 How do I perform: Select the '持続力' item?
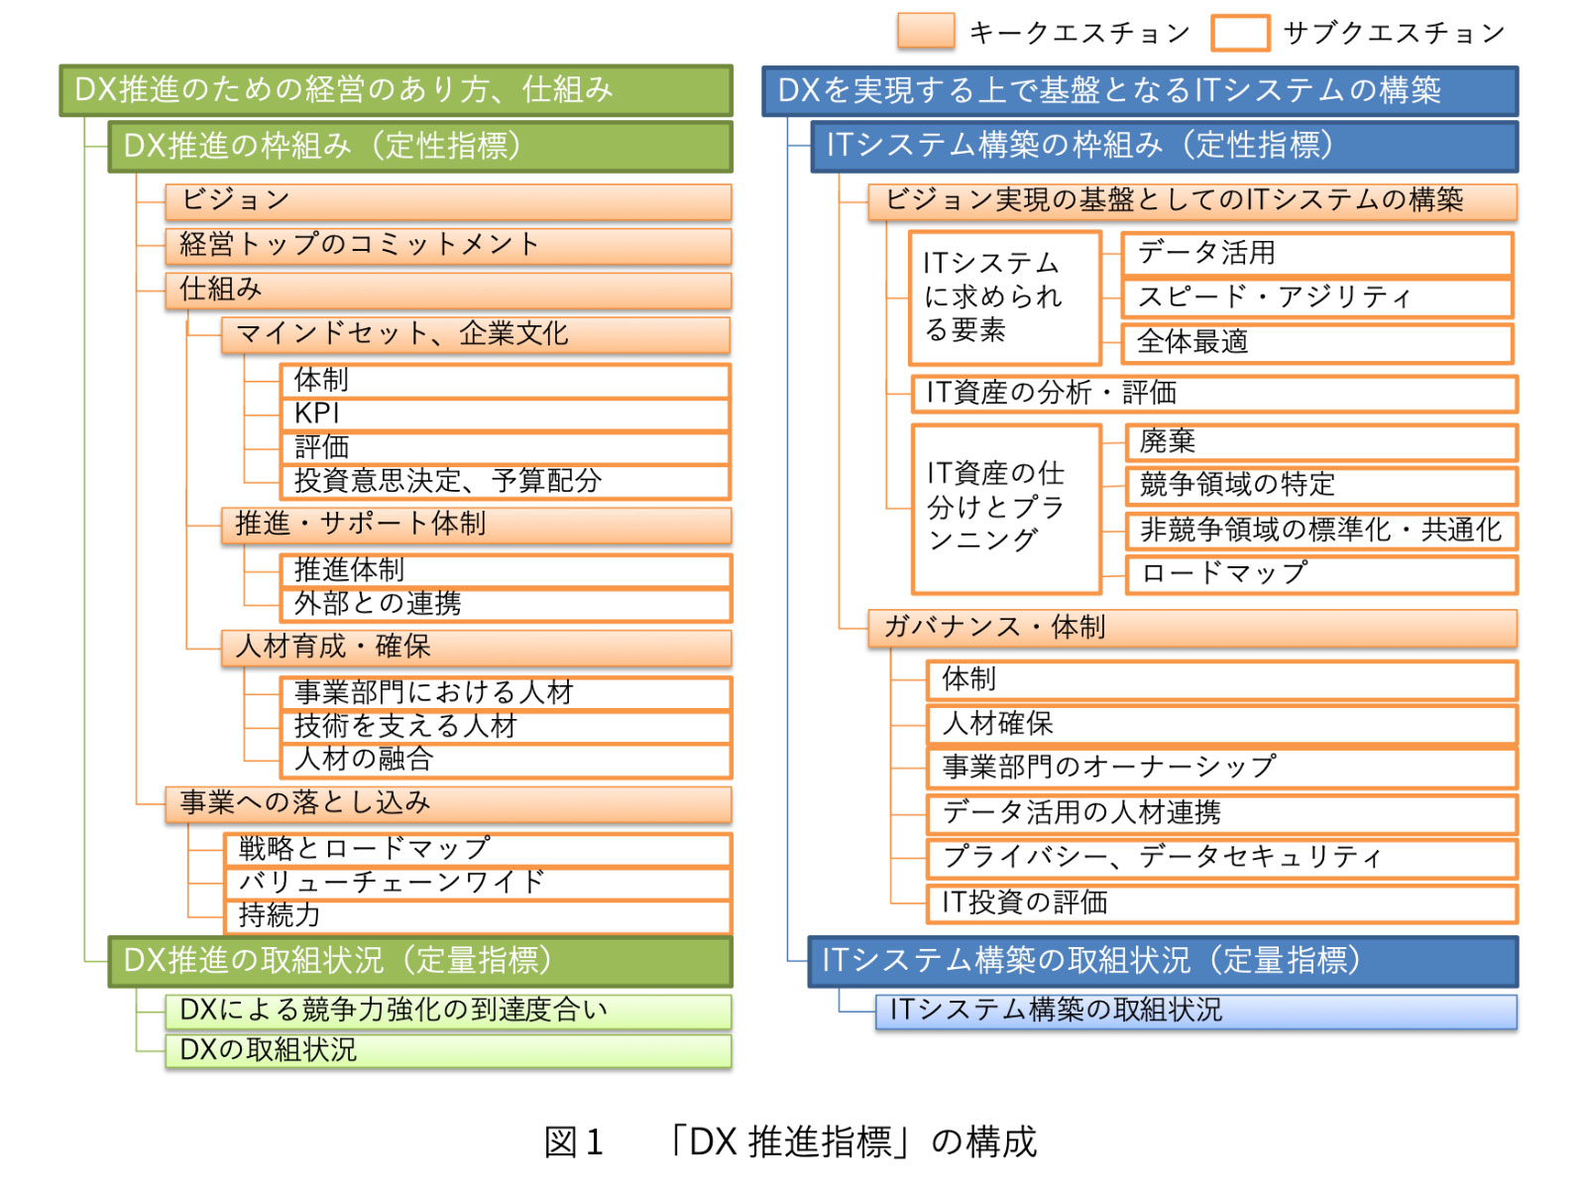(x=478, y=916)
